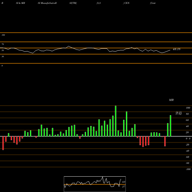
Task: Click the MR axis label -100
Action: (x=188, y=169)
